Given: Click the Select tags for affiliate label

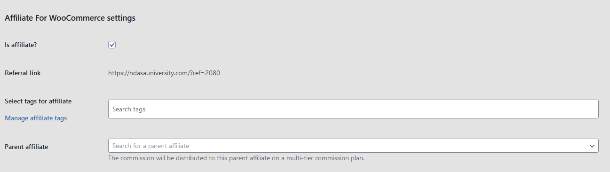Looking at the screenshot, I should pyautogui.click(x=38, y=101).
